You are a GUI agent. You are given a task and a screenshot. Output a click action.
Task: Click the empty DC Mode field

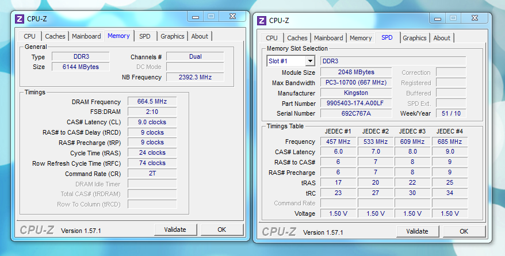click(195, 67)
